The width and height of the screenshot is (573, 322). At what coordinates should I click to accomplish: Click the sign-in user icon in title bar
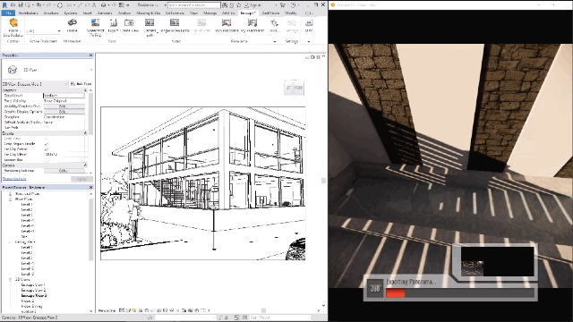pyautogui.click(x=247, y=5)
